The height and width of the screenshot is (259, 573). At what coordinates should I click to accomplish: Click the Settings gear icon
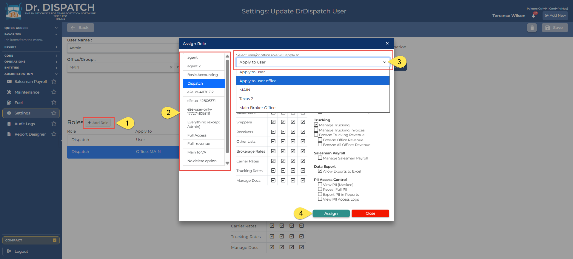[x=9, y=113]
